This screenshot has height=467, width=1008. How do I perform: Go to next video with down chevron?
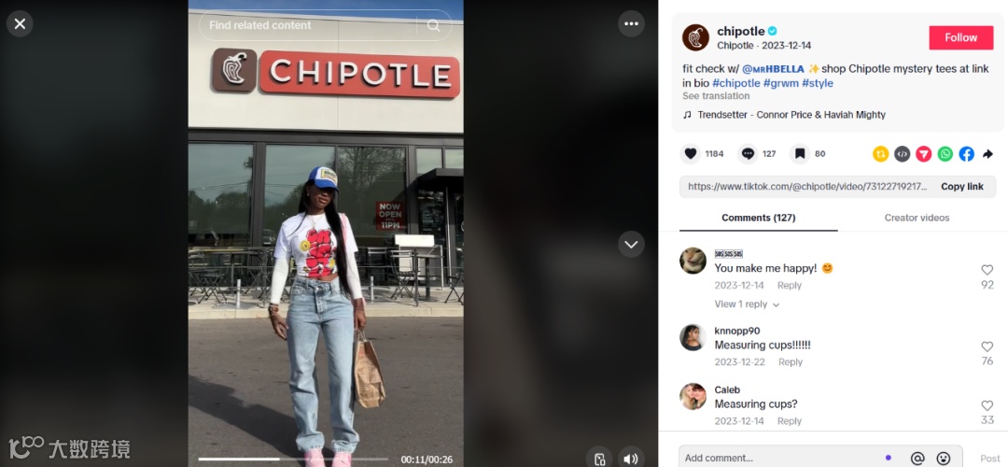(631, 245)
